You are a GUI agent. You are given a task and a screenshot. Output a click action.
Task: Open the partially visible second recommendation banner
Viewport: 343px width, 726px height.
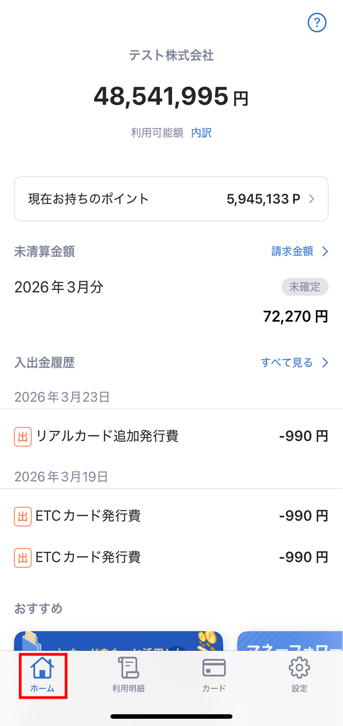coord(290,640)
